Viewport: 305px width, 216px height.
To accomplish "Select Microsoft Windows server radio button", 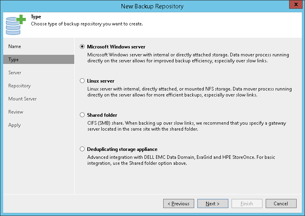I will click(x=82, y=46).
